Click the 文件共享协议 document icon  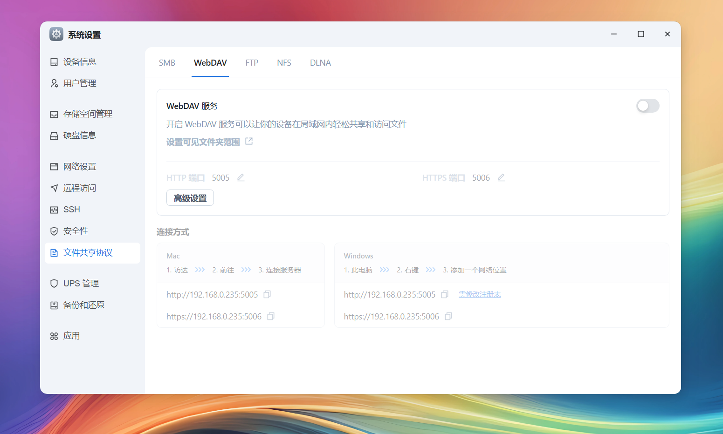click(x=54, y=253)
